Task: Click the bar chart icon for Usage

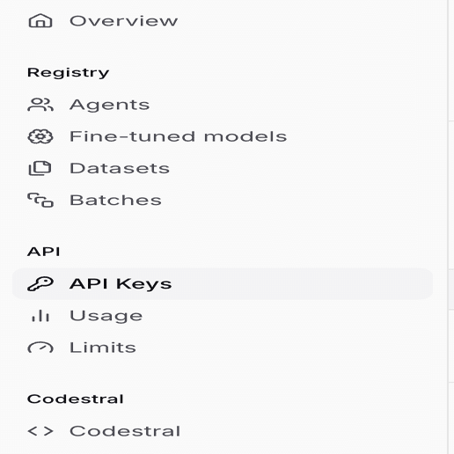Action: click(x=40, y=316)
